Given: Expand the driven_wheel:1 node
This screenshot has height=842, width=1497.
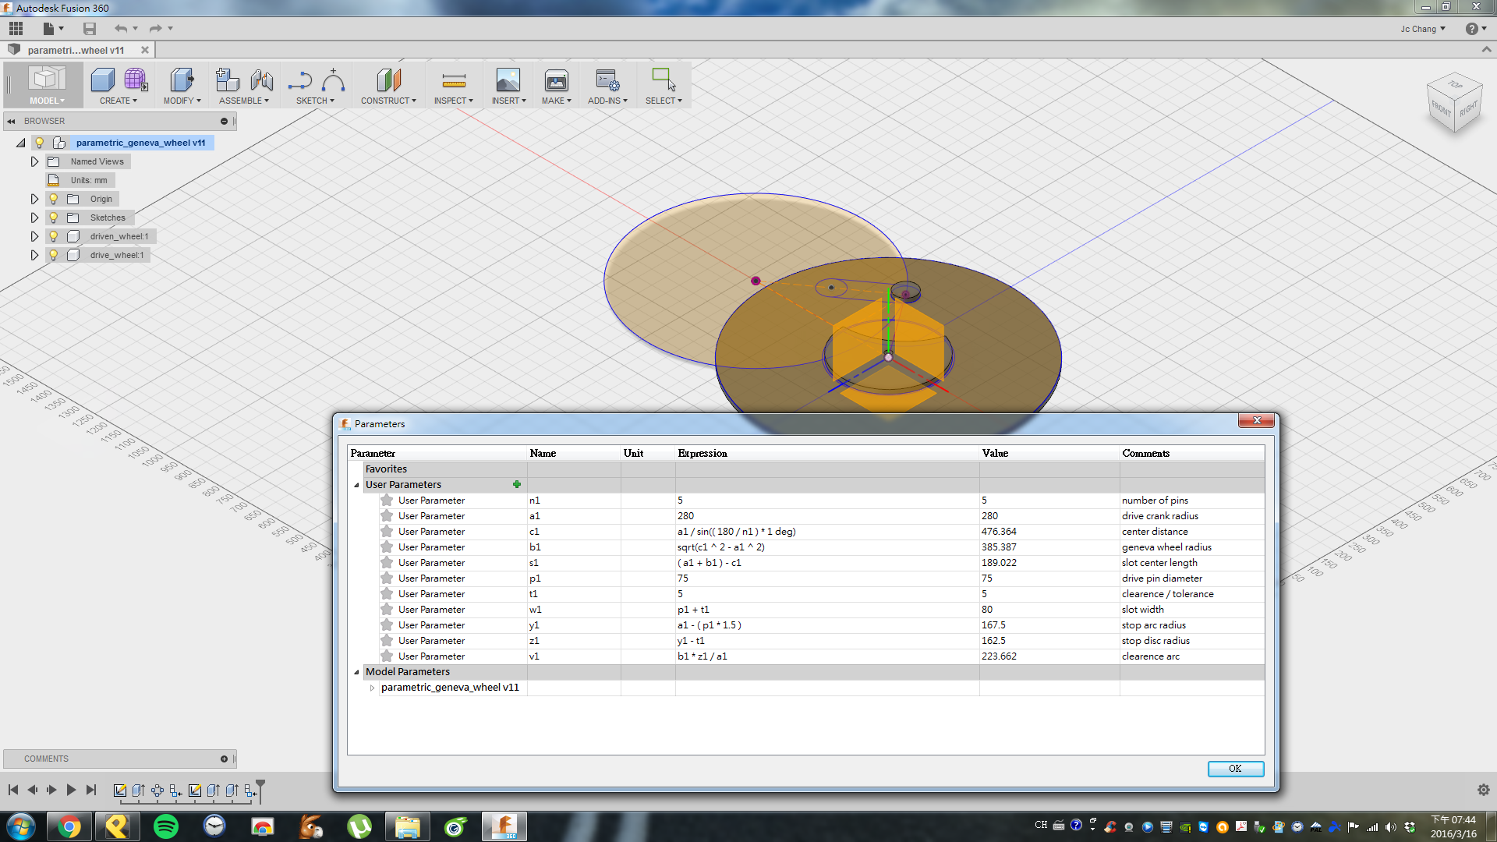Looking at the screenshot, I should pyautogui.click(x=34, y=236).
